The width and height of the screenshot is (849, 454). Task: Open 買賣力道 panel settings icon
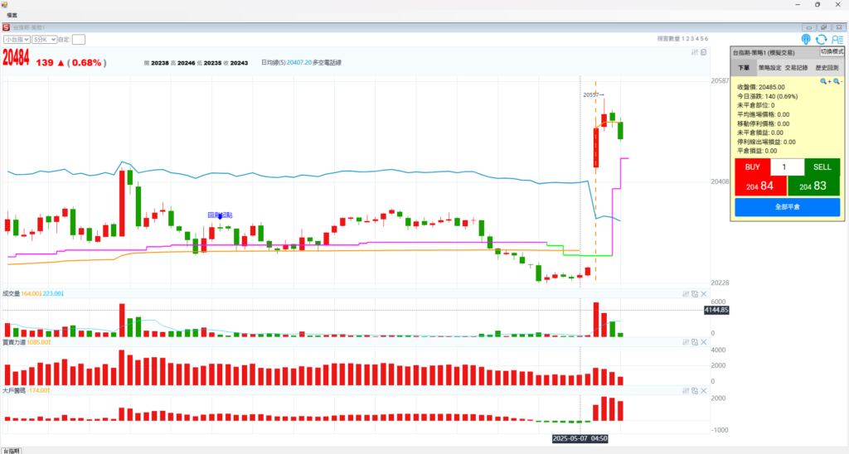pos(686,342)
